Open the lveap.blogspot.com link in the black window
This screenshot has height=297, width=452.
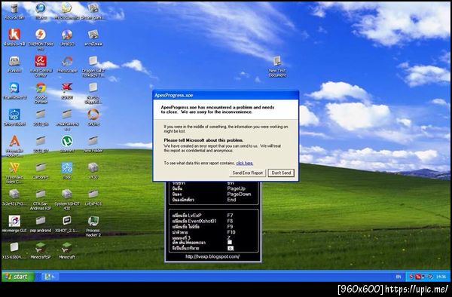pos(212,256)
